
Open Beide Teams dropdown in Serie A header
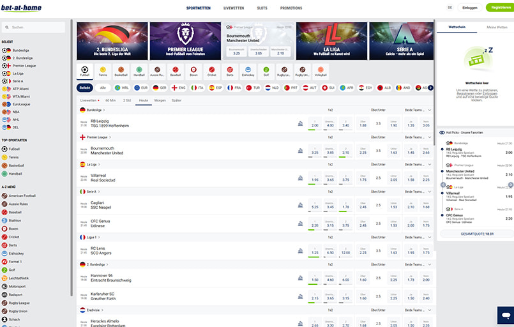pyautogui.click(x=418, y=192)
